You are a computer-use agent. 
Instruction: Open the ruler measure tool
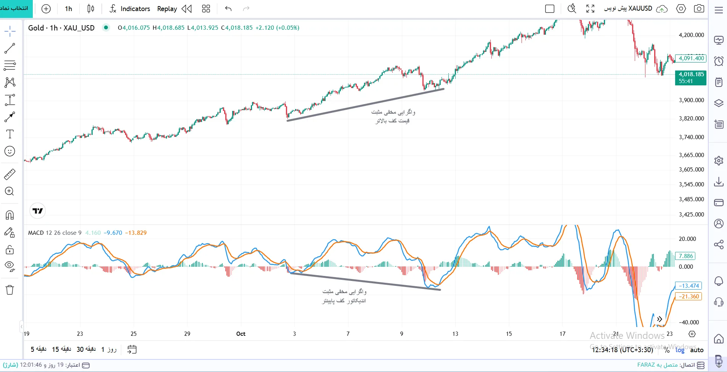point(10,174)
